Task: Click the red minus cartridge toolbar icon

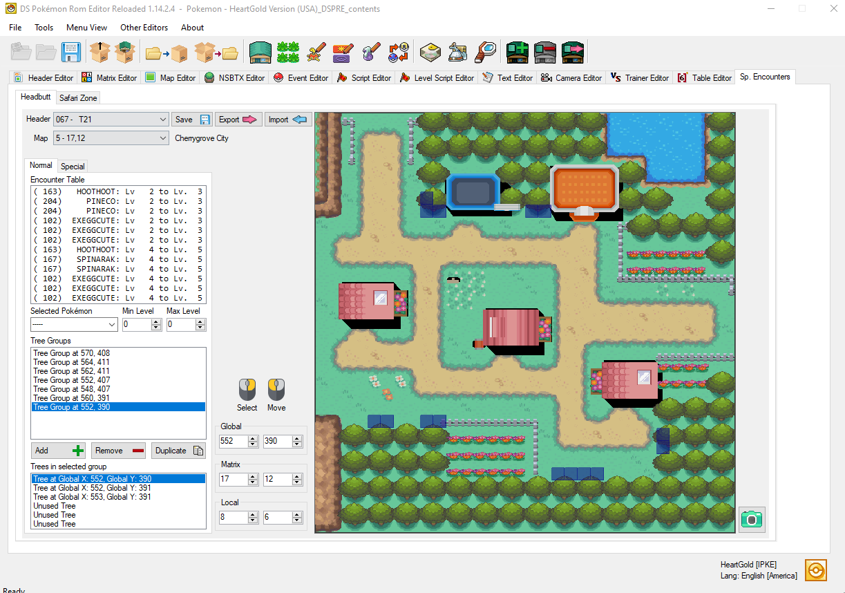Action: coord(545,52)
